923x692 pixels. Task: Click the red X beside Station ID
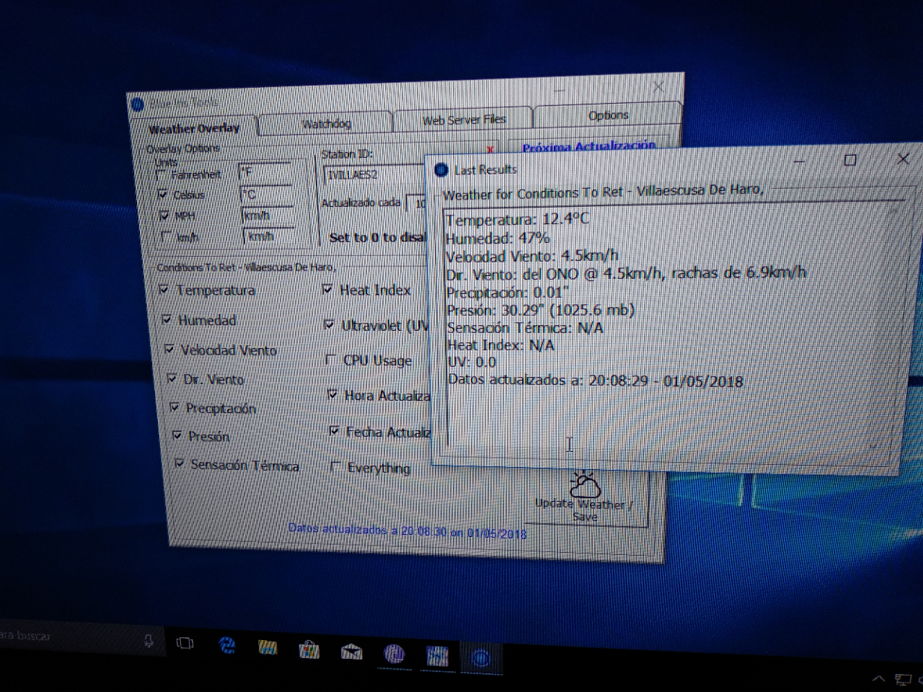point(490,149)
